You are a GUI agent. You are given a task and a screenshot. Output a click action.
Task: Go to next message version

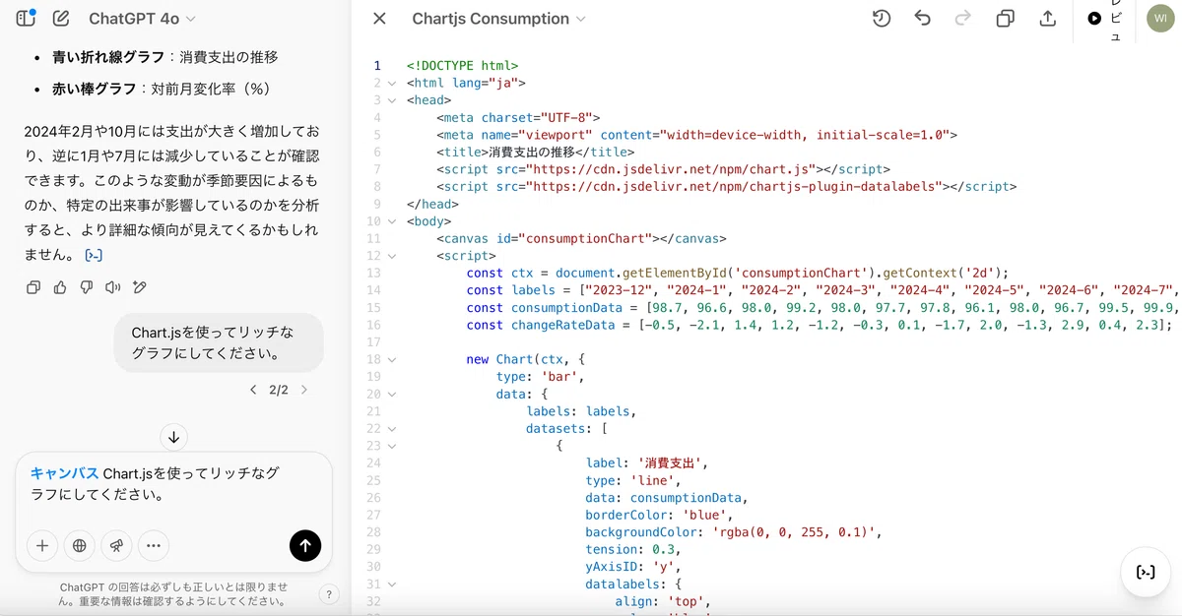pos(303,390)
